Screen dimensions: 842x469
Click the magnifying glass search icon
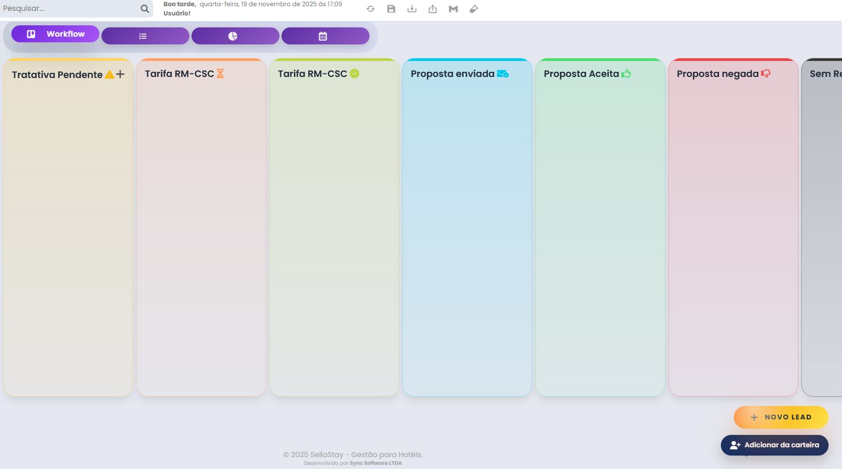(145, 9)
